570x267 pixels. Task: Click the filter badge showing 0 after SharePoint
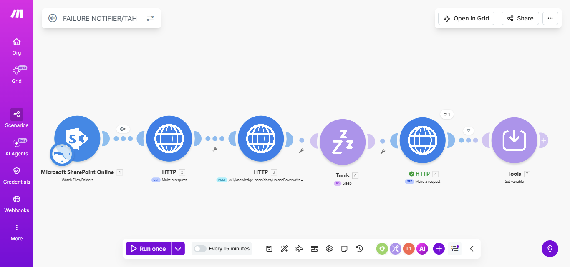point(123,129)
